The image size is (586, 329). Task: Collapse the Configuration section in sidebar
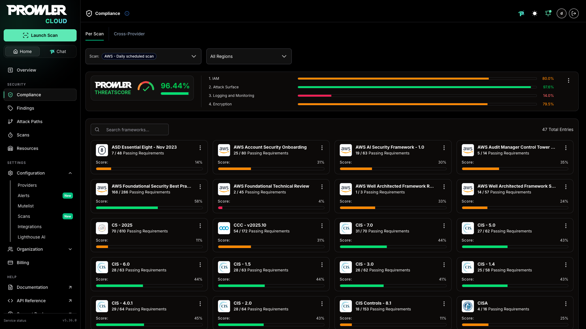(40, 173)
